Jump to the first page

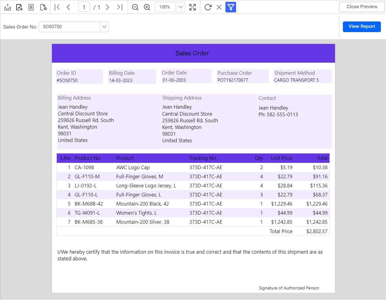tap(57, 7)
